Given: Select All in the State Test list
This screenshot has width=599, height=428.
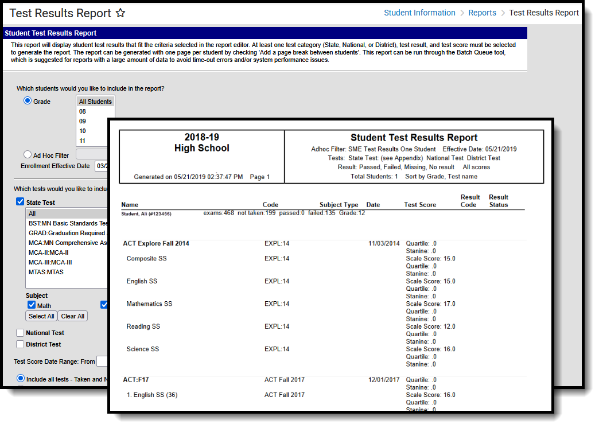Looking at the screenshot, I should (x=67, y=213).
